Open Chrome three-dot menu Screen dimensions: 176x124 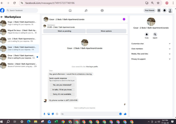[x=173, y=3]
